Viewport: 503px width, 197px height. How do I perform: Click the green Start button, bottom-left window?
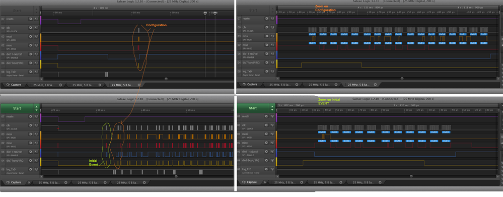click(17, 108)
